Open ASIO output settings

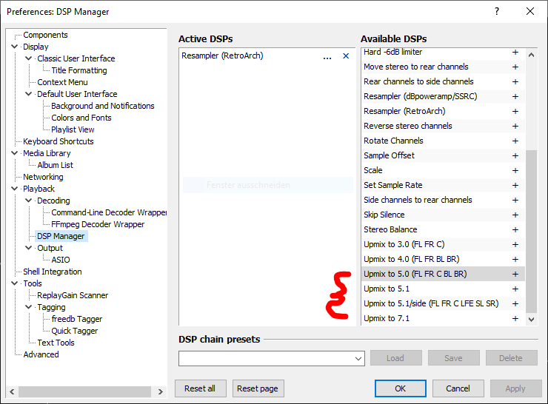[x=61, y=260]
